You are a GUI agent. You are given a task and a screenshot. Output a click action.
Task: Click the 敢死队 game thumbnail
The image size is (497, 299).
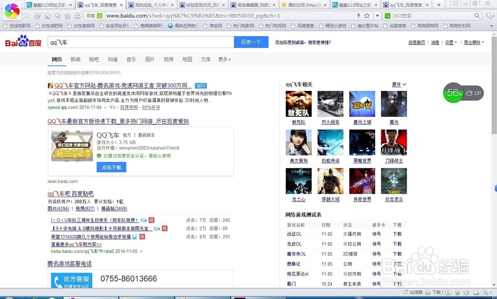click(x=299, y=104)
